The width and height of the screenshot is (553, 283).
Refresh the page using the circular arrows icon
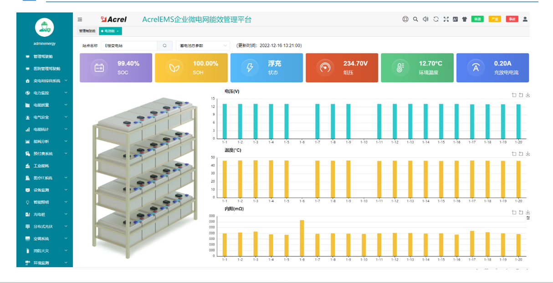coord(436,19)
